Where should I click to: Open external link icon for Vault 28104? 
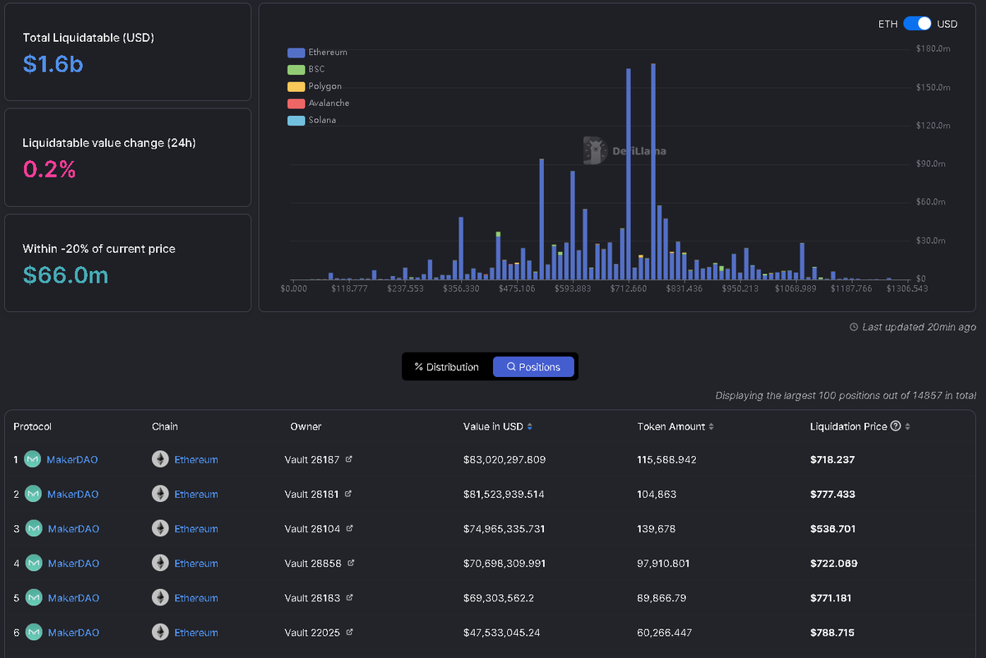click(x=349, y=528)
